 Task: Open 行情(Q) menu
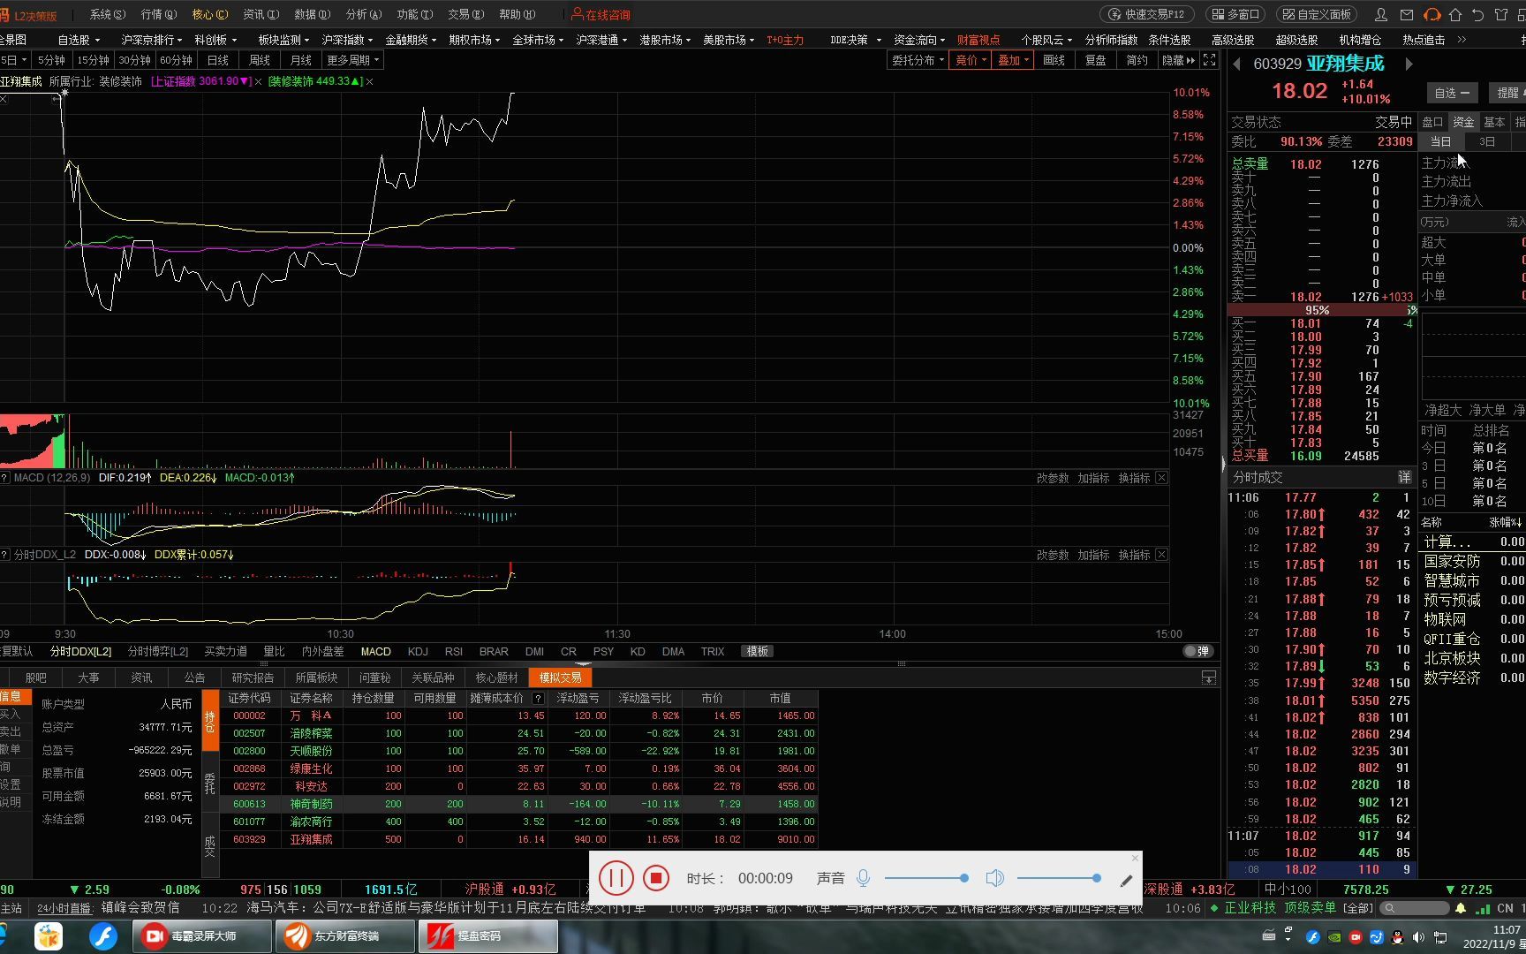[159, 15]
